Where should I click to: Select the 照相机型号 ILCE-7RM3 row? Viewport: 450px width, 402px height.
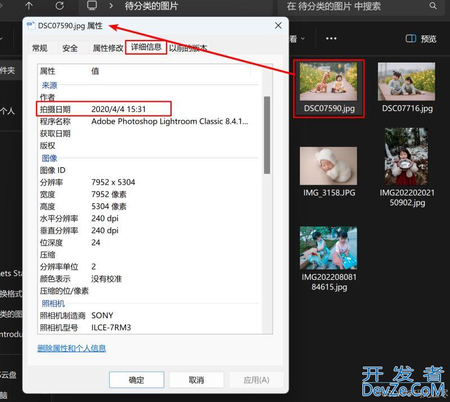tap(149, 328)
